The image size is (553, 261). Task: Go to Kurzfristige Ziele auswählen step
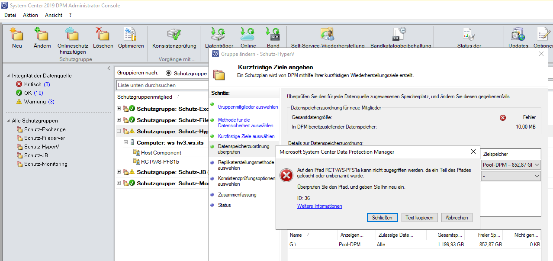[x=246, y=136]
